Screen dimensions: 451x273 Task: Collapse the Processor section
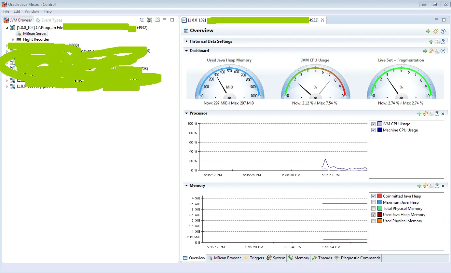(x=186, y=113)
